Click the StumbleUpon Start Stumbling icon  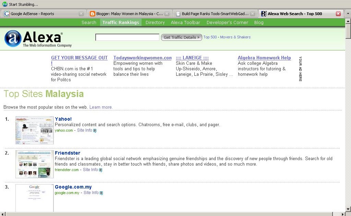click(5, 4)
